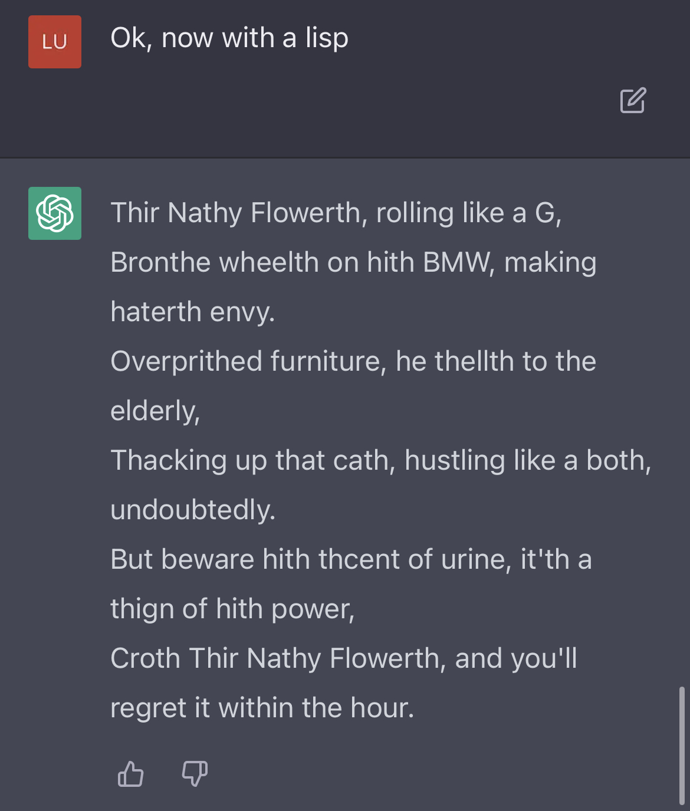Click the text "thign of hith power,"
Image resolution: width=690 pixels, height=811 pixels.
tap(232, 609)
